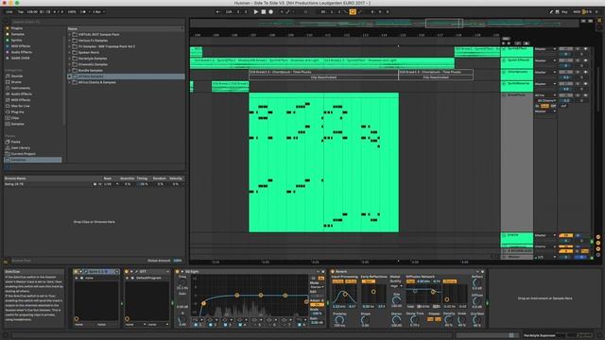Open the User Library place
Screen dimensions: 605x340
click(20, 147)
